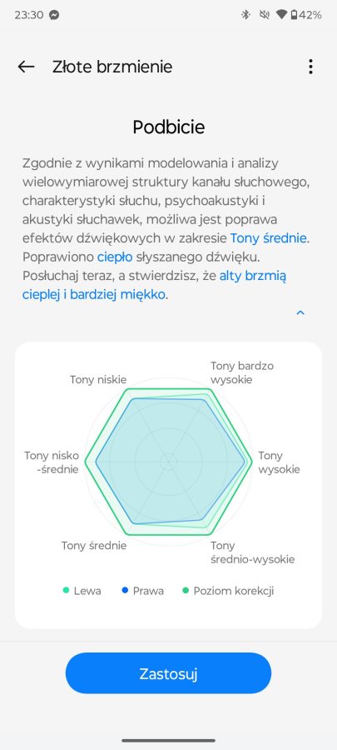Screen dimensions: 337x750
Task: Tap the highlighted word ciepło
Action: 115,257
